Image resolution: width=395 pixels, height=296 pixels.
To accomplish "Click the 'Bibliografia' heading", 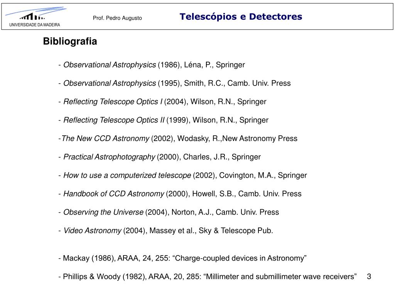I will pos(70,41).
